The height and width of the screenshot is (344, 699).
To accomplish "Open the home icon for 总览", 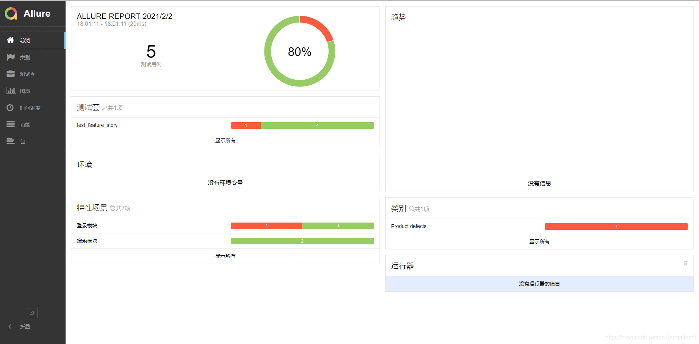I will 10,40.
